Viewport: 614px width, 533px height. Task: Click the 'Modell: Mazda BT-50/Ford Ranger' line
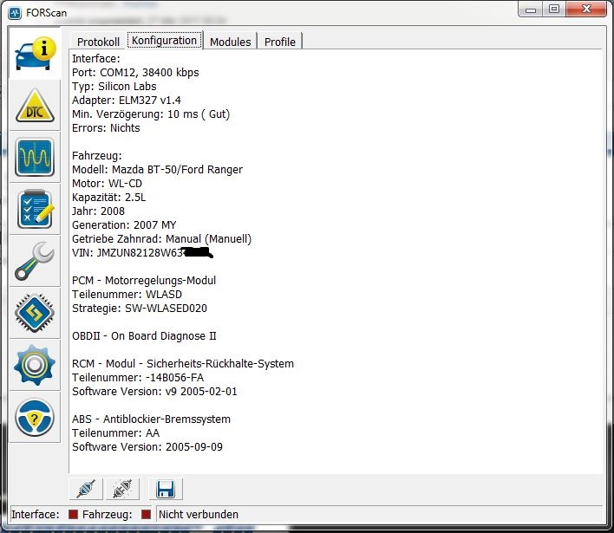tap(158, 170)
